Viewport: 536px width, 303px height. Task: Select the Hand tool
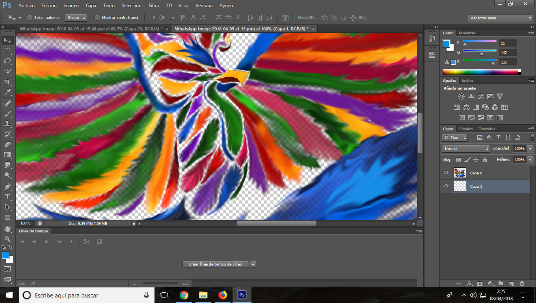pos(7,229)
